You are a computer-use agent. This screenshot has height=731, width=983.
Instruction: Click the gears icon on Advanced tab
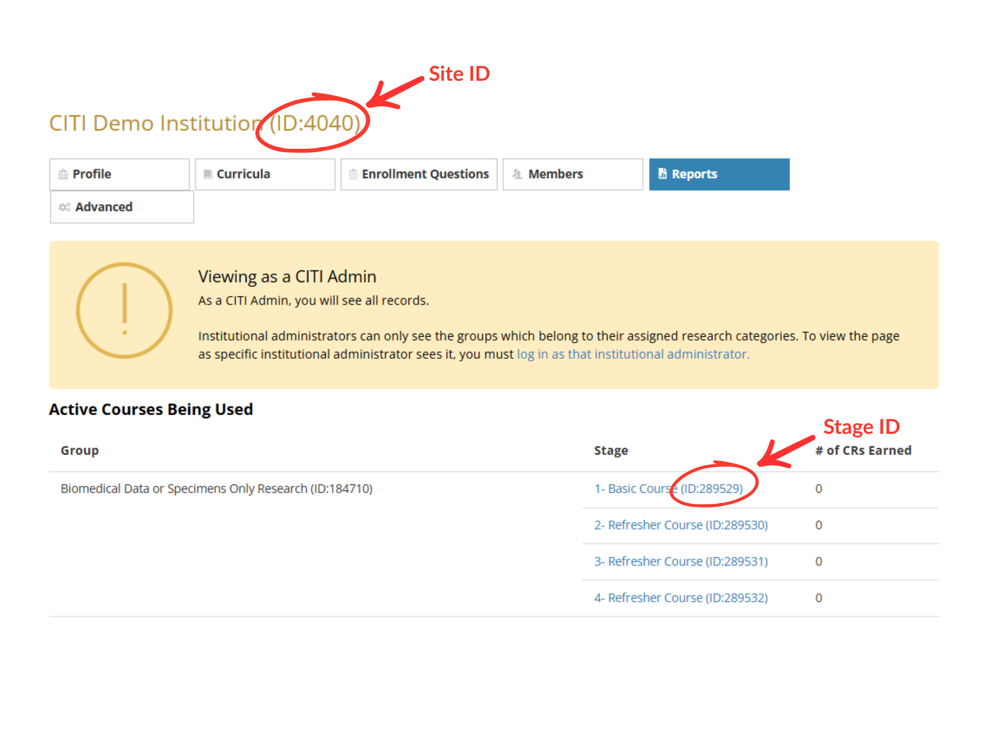[x=65, y=207]
